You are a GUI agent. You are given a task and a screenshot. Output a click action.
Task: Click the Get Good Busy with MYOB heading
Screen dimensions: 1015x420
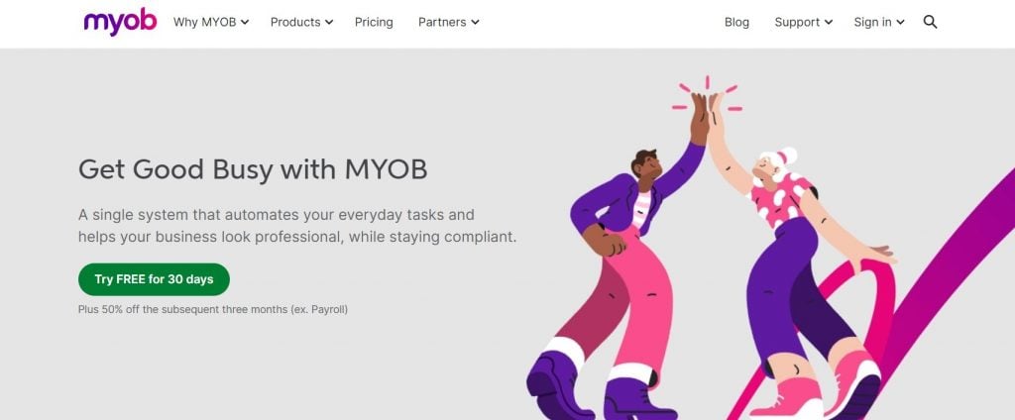pyautogui.click(x=253, y=169)
